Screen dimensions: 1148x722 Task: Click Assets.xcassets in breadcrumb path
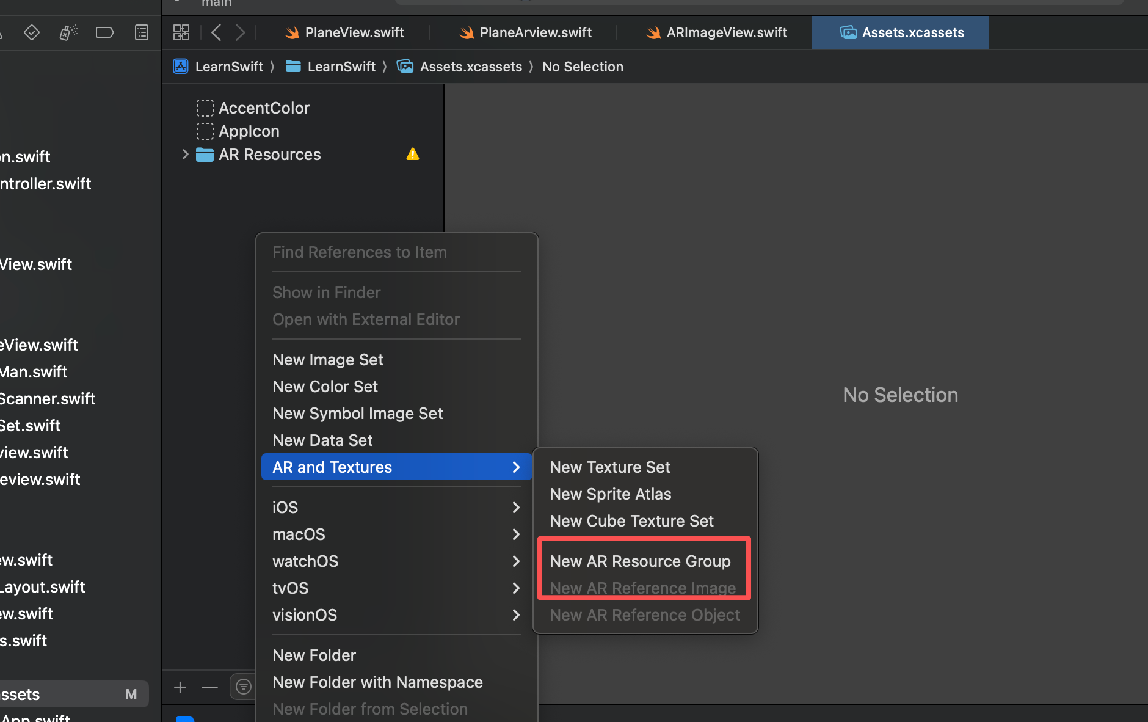pos(471,67)
